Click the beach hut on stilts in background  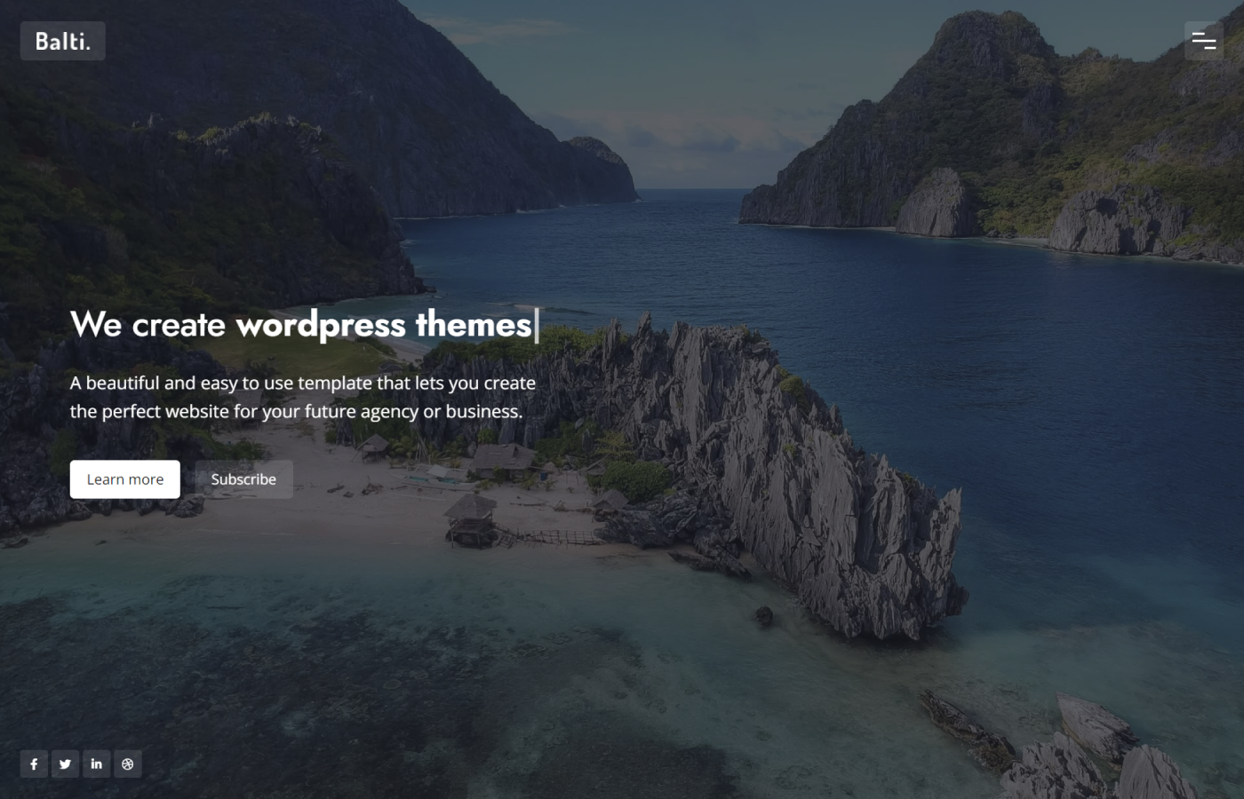click(471, 519)
